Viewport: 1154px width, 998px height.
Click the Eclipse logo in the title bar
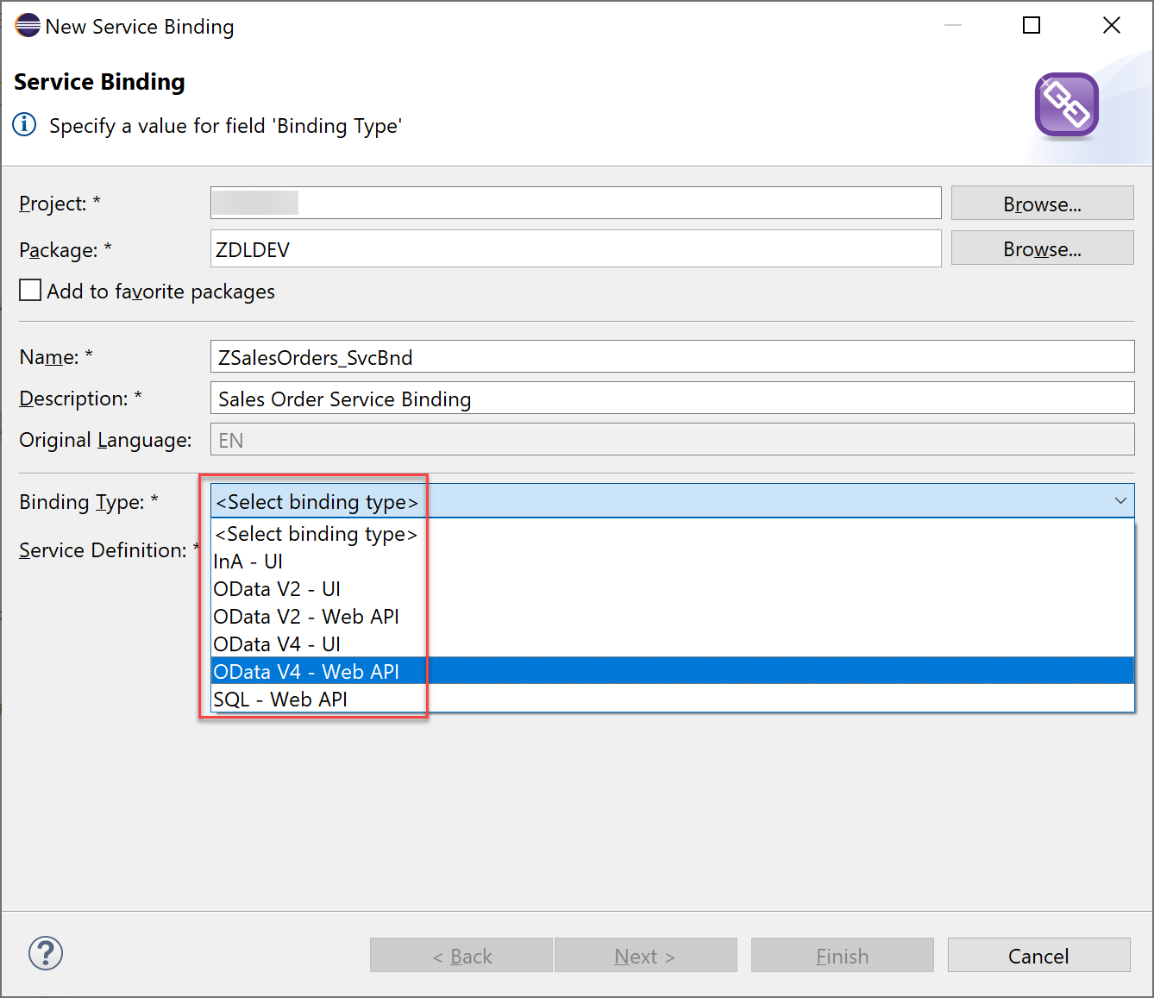(x=28, y=26)
